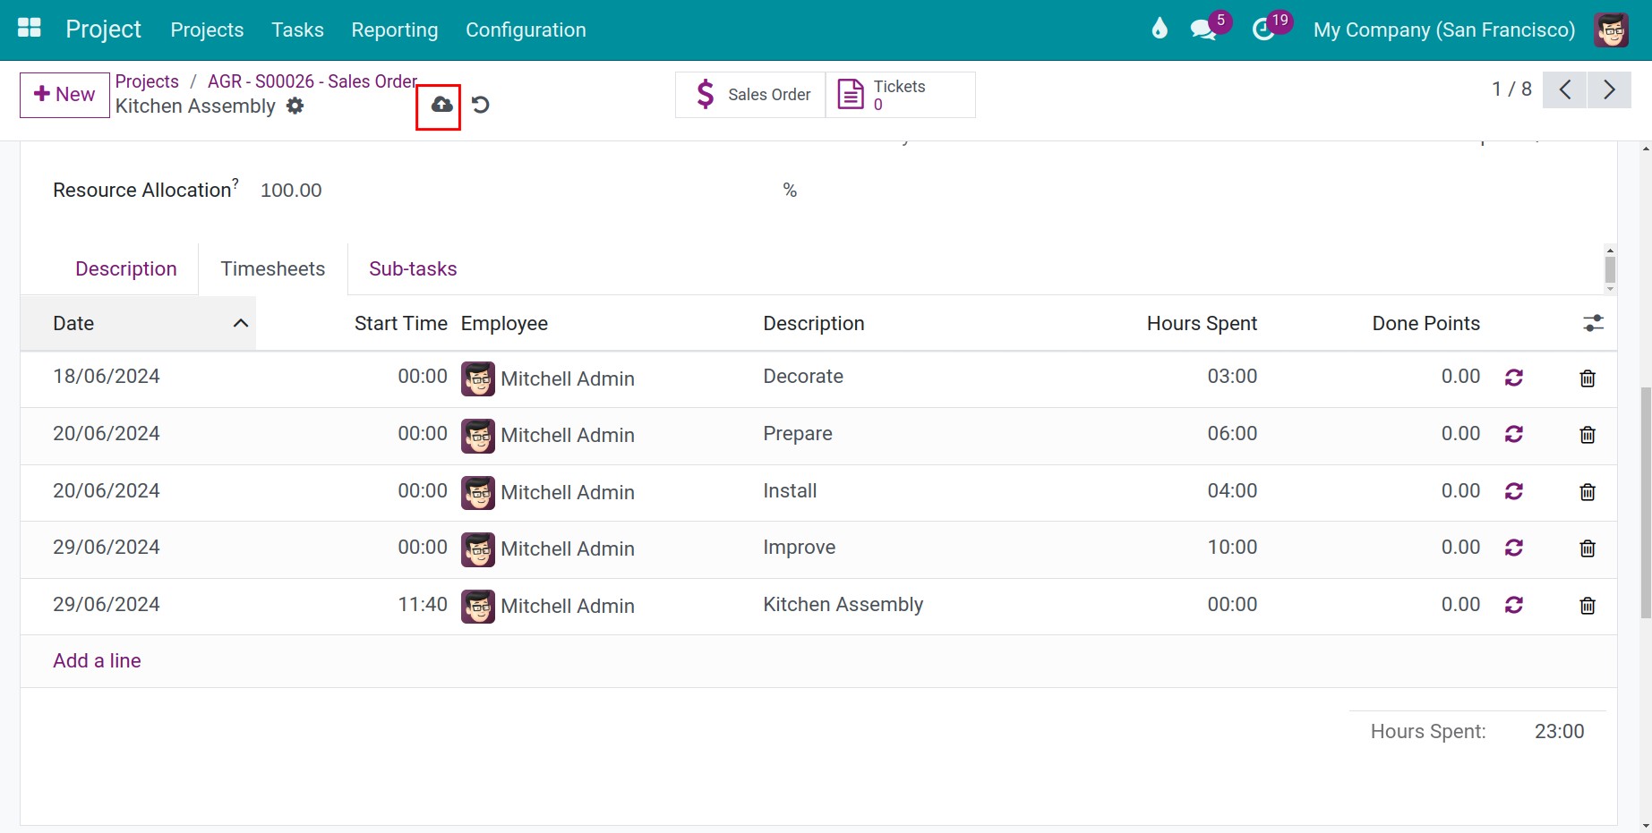Open the Kitchen Assembly gear actions menu

(x=295, y=106)
